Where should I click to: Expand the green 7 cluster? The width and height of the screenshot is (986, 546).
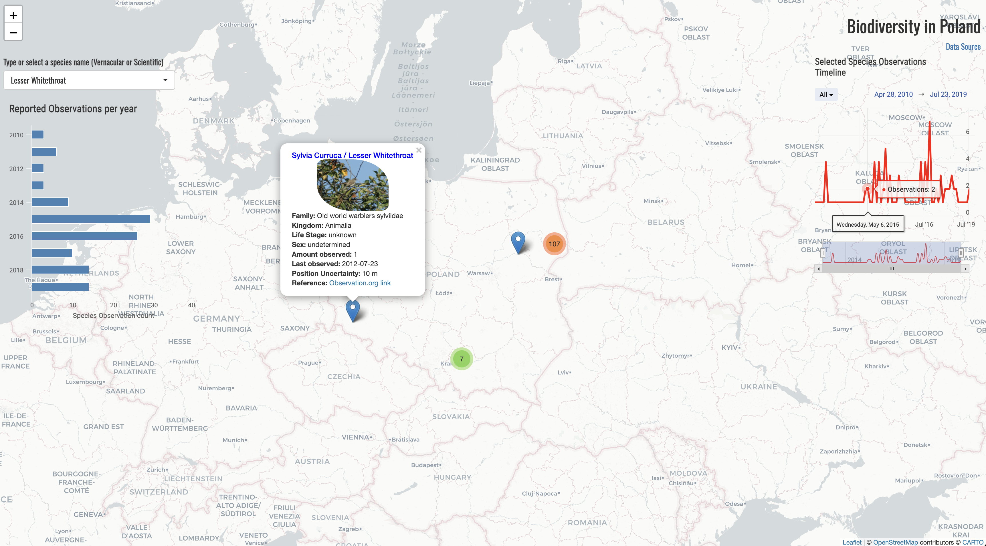[x=462, y=359]
